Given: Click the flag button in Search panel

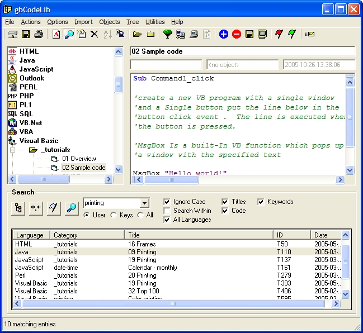Looking at the screenshot, I should [x=54, y=208].
